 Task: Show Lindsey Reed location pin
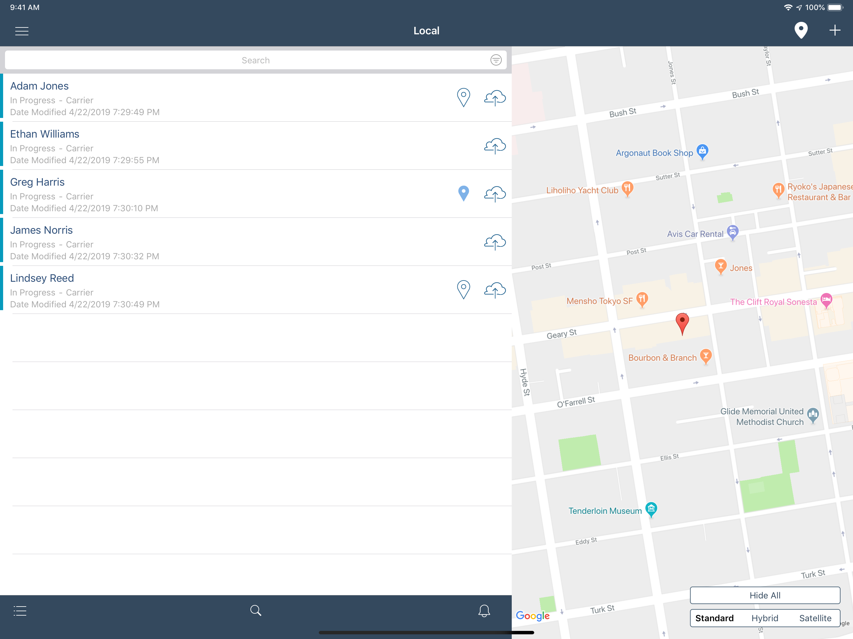point(464,290)
